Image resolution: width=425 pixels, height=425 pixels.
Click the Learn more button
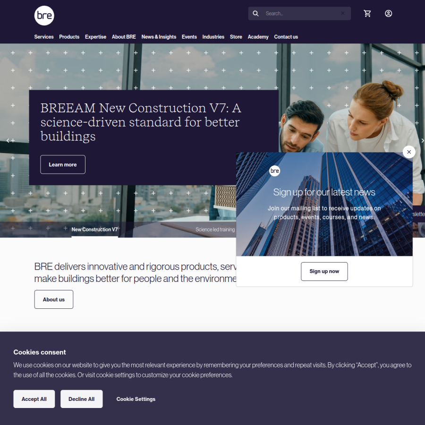(63, 164)
